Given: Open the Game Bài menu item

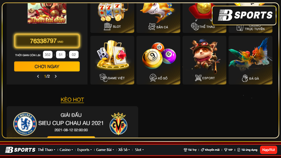Looking at the screenshot, I should [105, 150].
